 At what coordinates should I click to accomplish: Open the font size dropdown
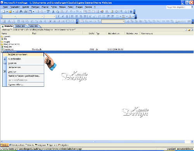50,16
